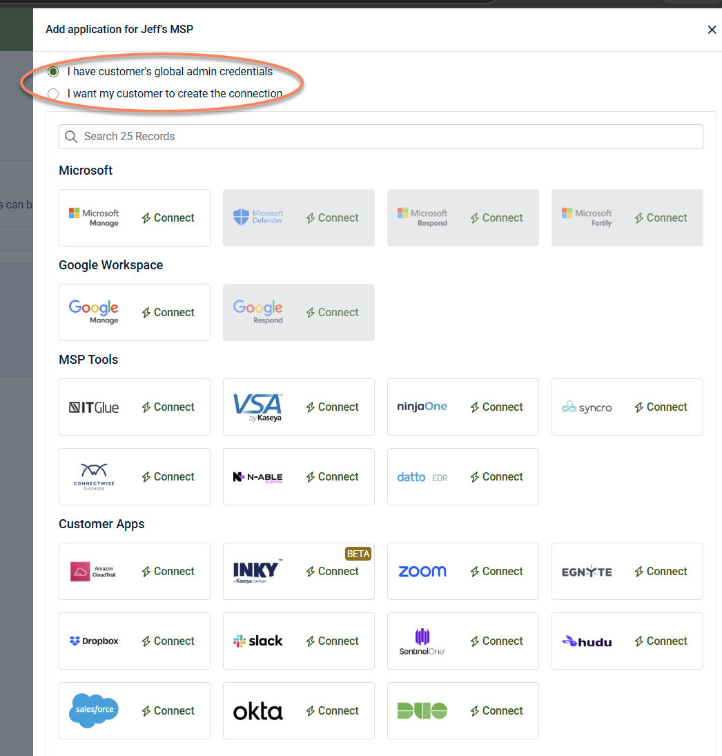Connect Okta

coord(333,711)
